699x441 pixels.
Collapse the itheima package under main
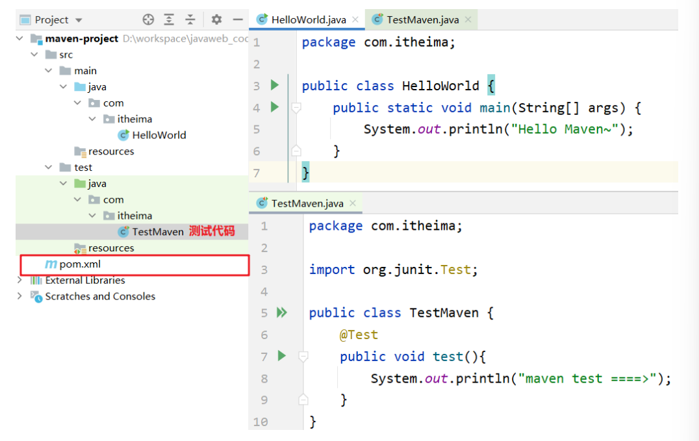[x=92, y=119]
